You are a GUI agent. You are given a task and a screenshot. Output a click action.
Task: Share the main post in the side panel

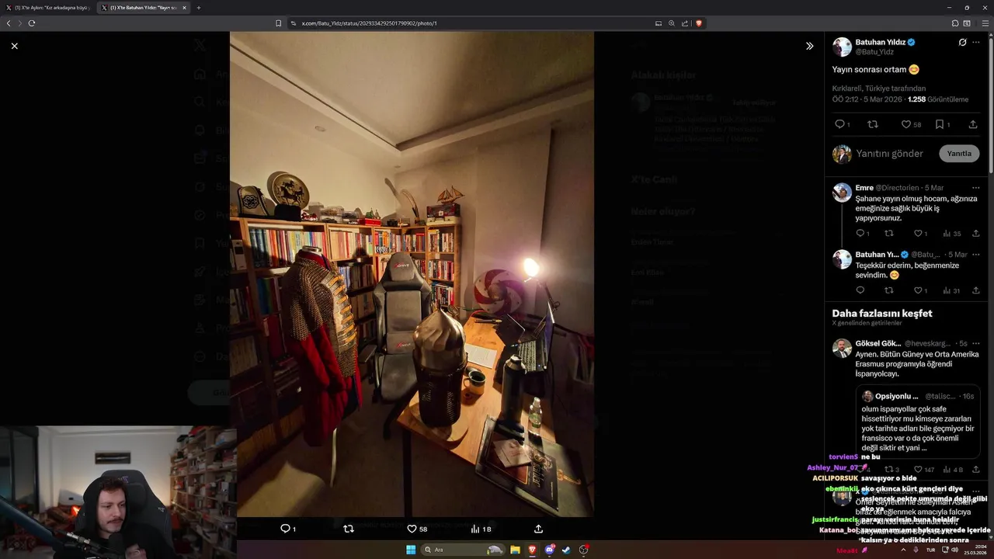[x=973, y=124]
